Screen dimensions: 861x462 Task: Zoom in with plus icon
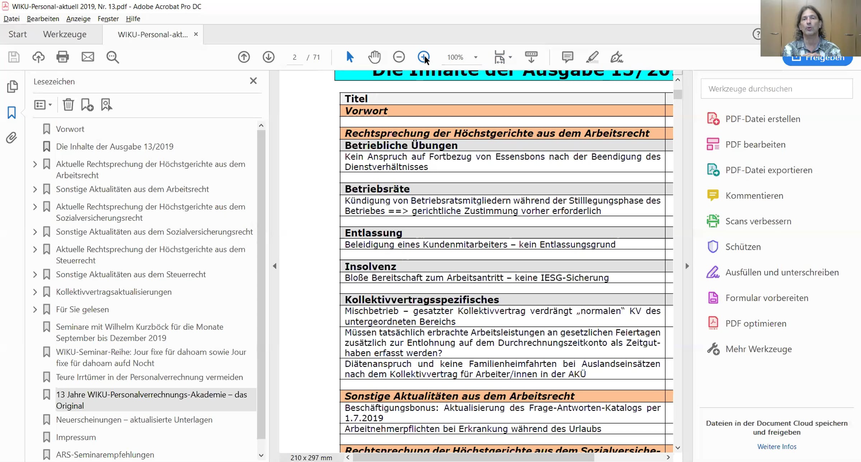tap(424, 57)
